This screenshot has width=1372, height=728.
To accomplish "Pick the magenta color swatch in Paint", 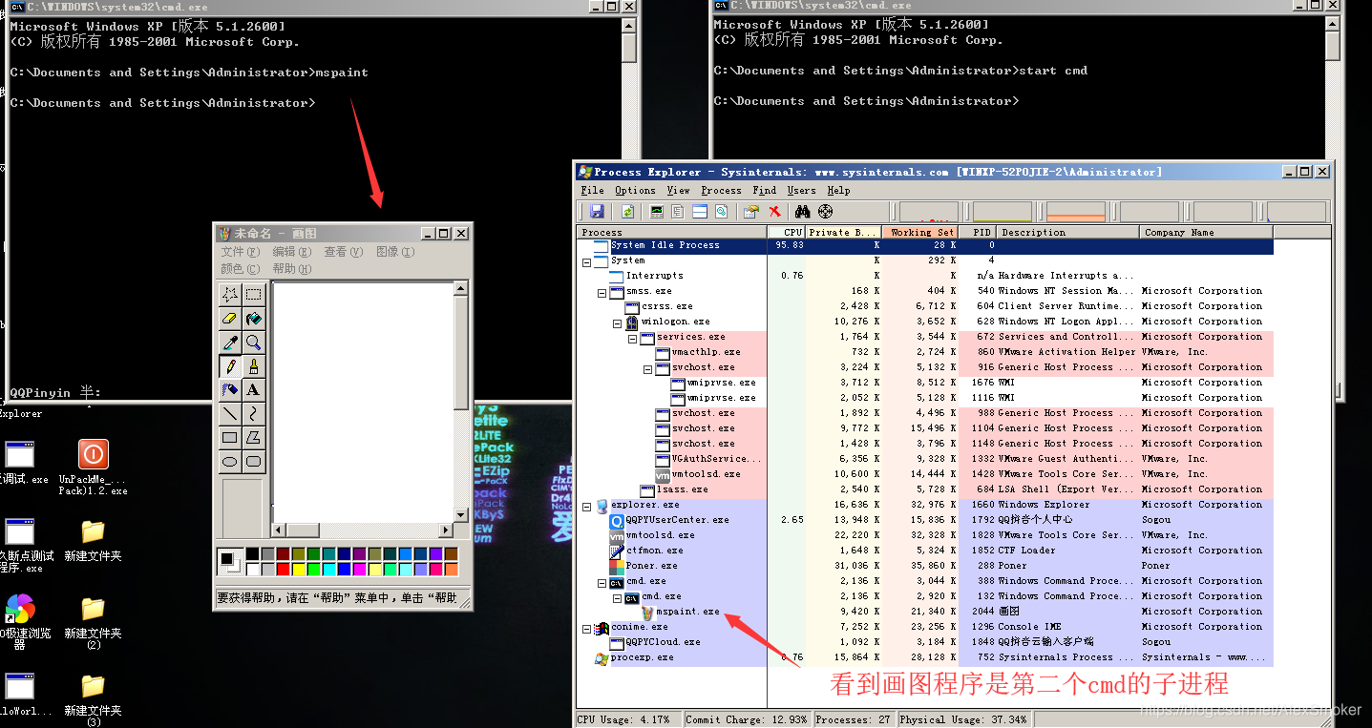I will point(359,569).
